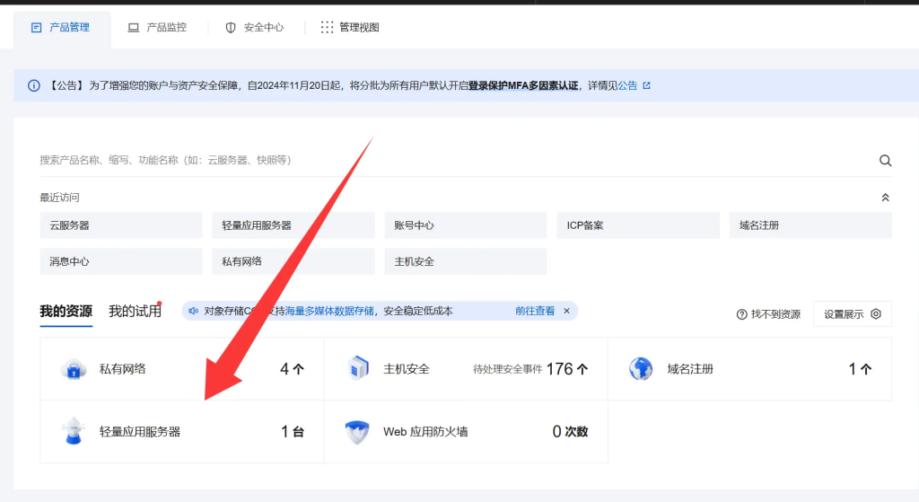Click the 前往查看 link
Screen dimensions: 919x502
coord(535,311)
